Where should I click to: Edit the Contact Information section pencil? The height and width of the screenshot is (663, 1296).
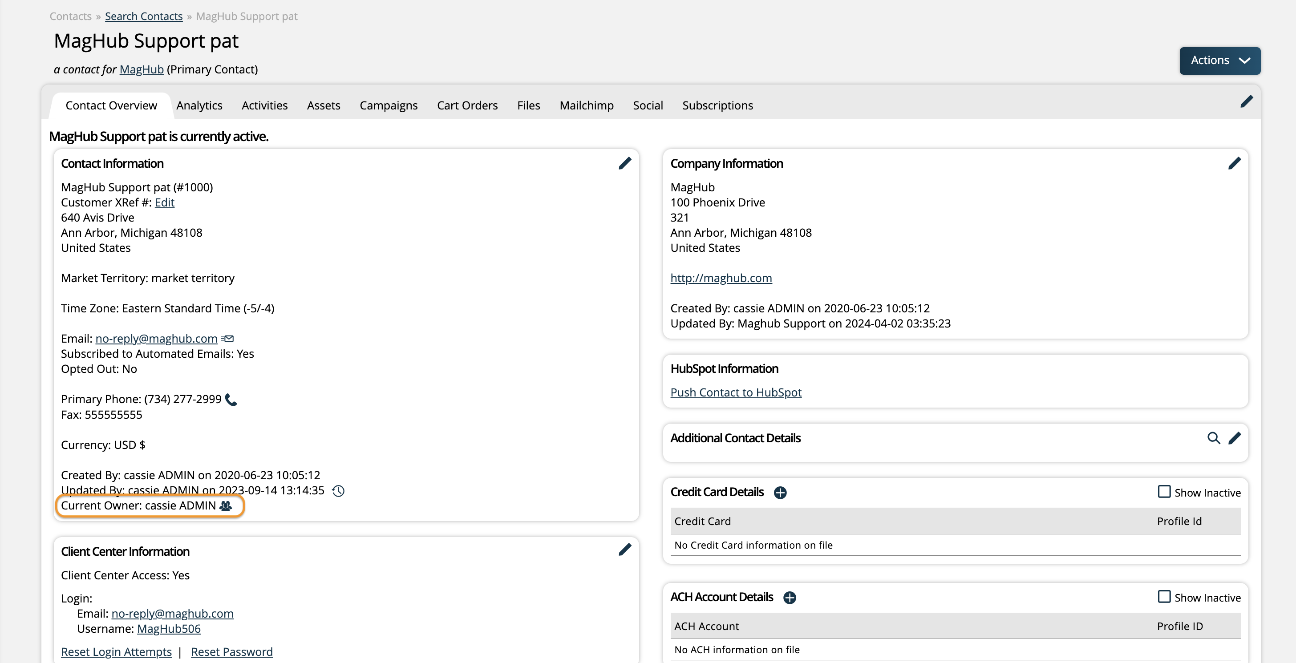pyautogui.click(x=625, y=163)
